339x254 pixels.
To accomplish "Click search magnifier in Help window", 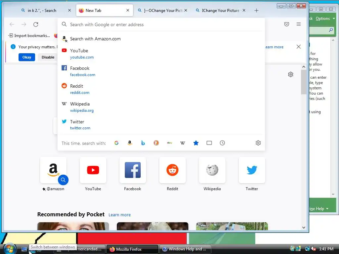I will coord(331,30).
